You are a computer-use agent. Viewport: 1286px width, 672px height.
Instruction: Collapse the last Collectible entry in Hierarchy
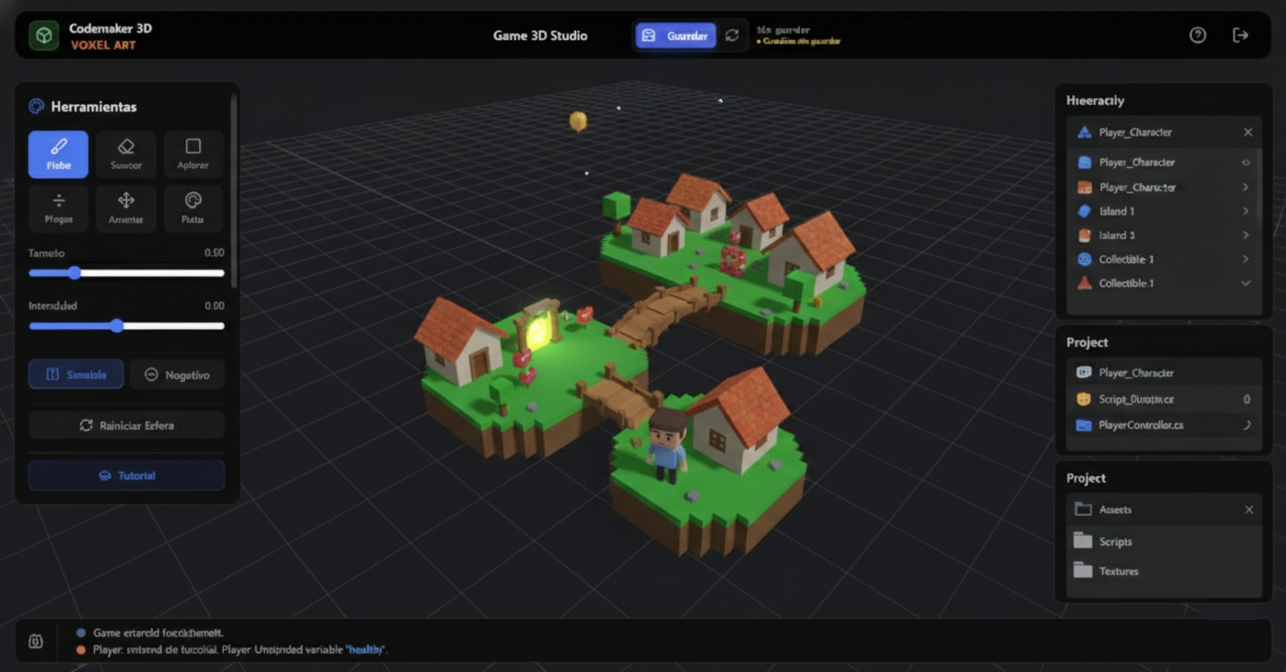[1246, 283]
